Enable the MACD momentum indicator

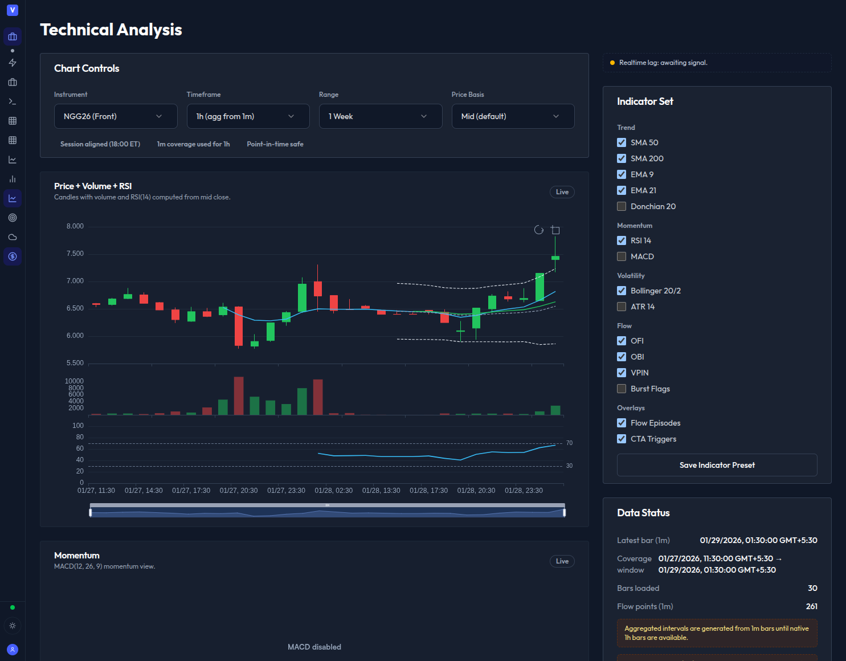(621, 256)
